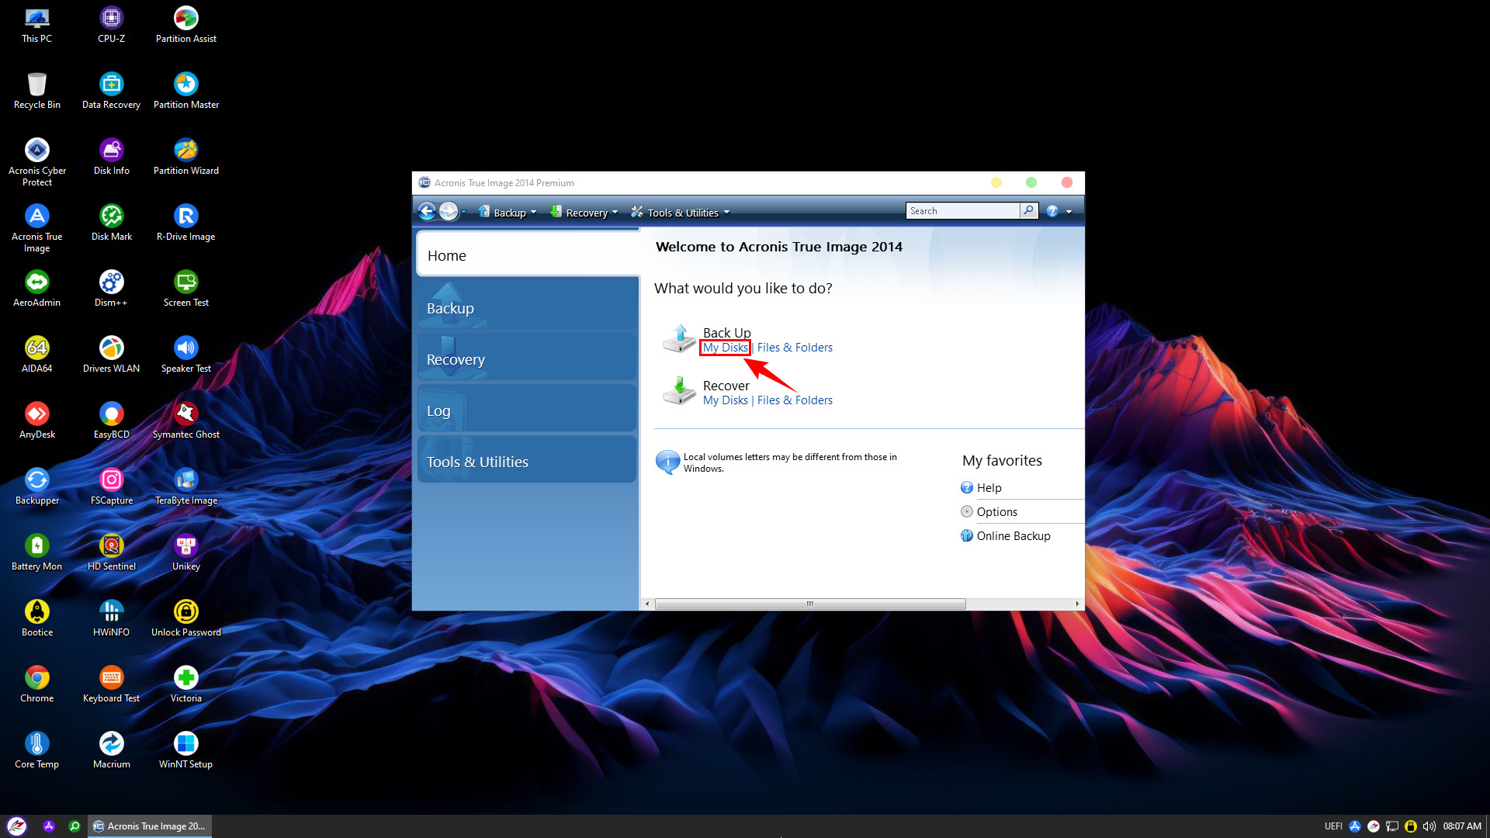This screenshot has width=1490, height=838.
Task: Click the Symantec Ghost desktop icon
Action: 184,414
